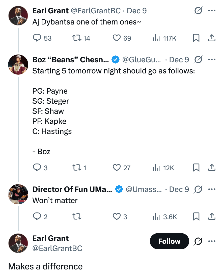Reply to Earl Grant's "Aj Dybantsa" tweet
223x277 pixels.
point(37,38)
